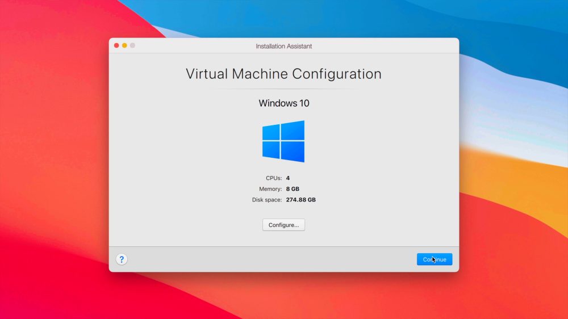Close the Installation Assistant with the red button
The width and height of the screenshot is (568, 319).
116,45
